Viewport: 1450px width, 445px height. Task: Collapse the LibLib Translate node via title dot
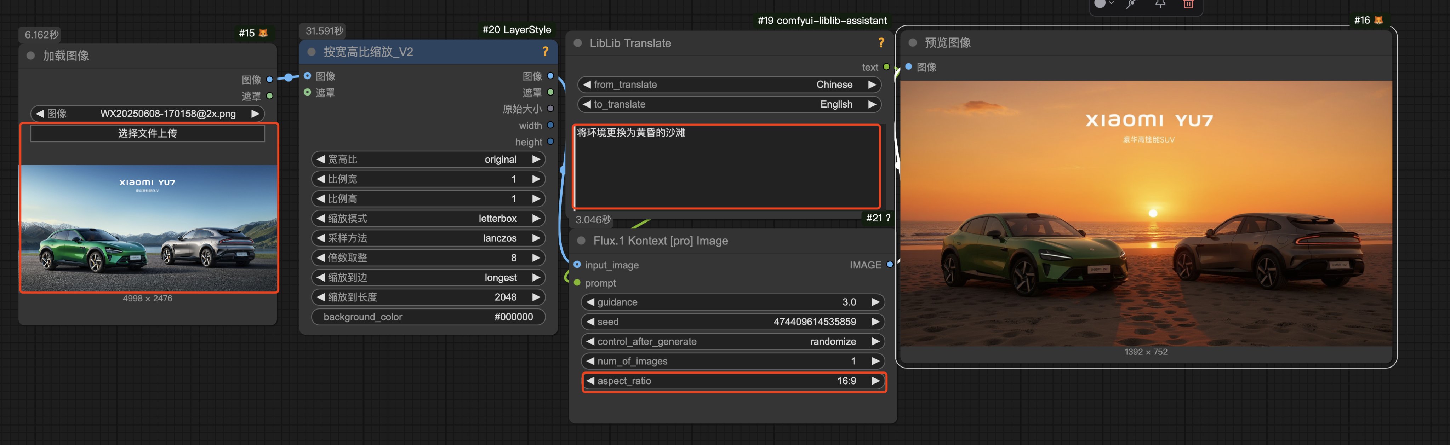coord(577,43)
